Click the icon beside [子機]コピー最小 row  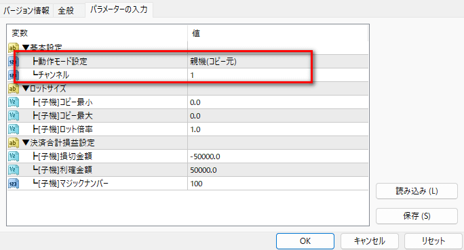click(x=14, y=102)
